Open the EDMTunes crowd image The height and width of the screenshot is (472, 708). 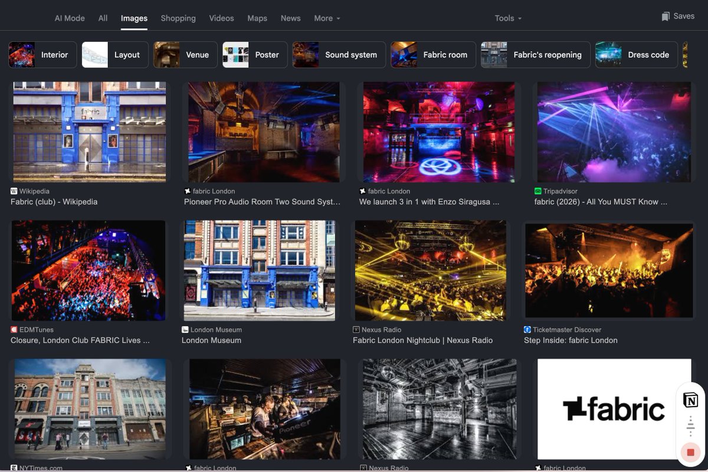pyautogui.click(x=88, y=271)
